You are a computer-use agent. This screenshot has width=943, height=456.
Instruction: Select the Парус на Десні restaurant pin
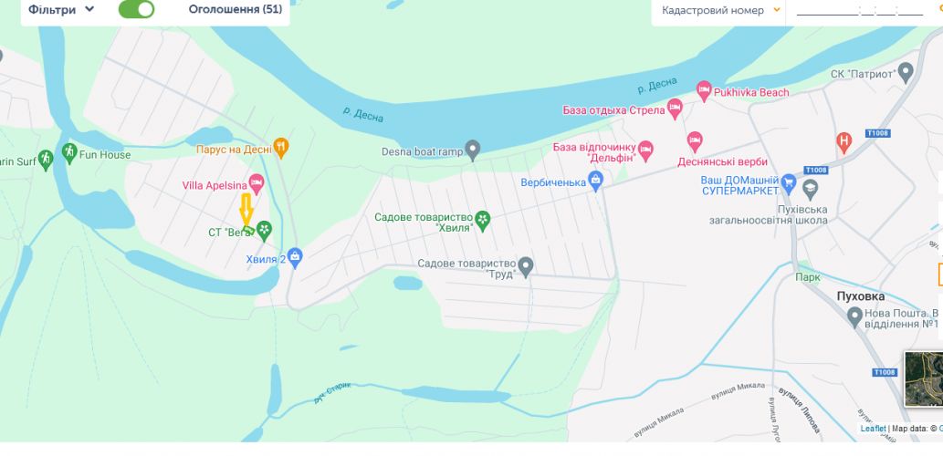pos(281,147)
